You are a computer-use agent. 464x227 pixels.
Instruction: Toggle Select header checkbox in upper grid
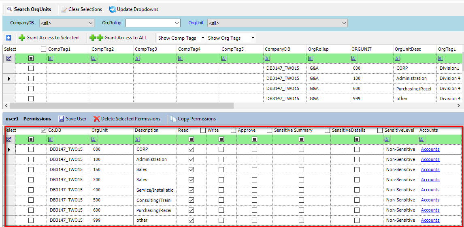point(43,49)
